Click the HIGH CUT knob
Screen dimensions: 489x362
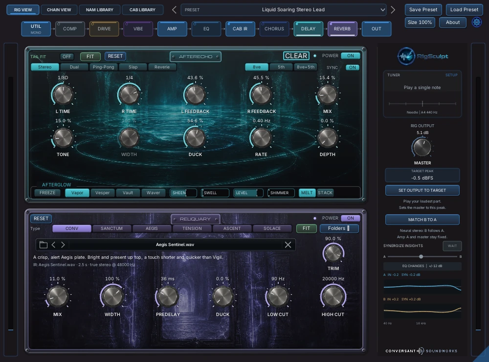pyautogui.click(x=333, y=296)
